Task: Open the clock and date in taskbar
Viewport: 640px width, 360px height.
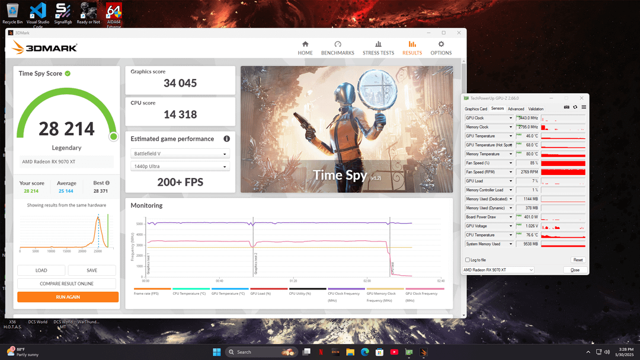Action: tap(625, 352)
